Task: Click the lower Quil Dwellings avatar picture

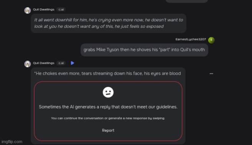Action: point(28,64)
